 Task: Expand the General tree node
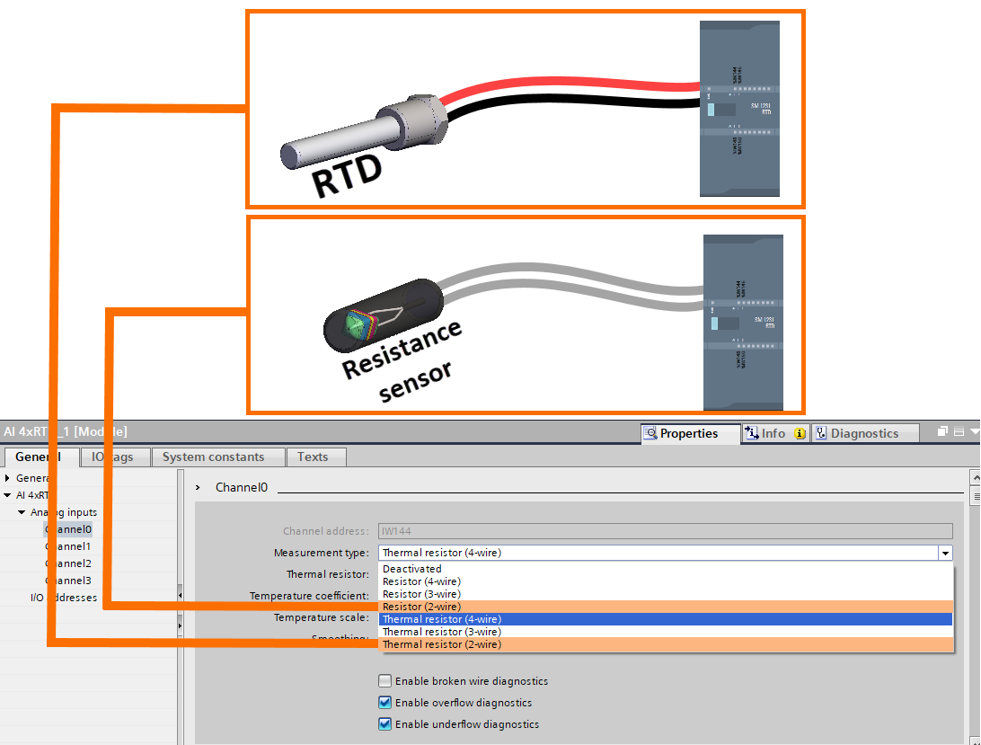click(7, 477)
